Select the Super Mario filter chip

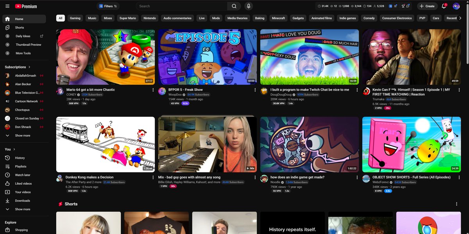[128, 18]
